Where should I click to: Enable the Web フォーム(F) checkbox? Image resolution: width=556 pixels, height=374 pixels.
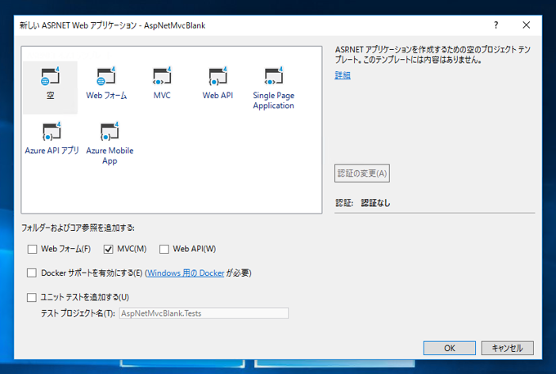32,249
